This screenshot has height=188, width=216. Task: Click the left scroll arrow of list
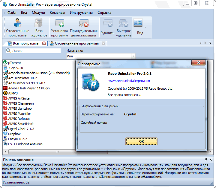[x=5, y=152]
